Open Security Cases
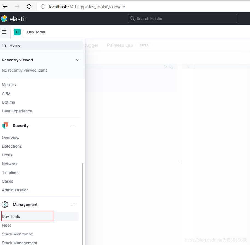Viewport: 250px width, 245px height. (7, 181)
